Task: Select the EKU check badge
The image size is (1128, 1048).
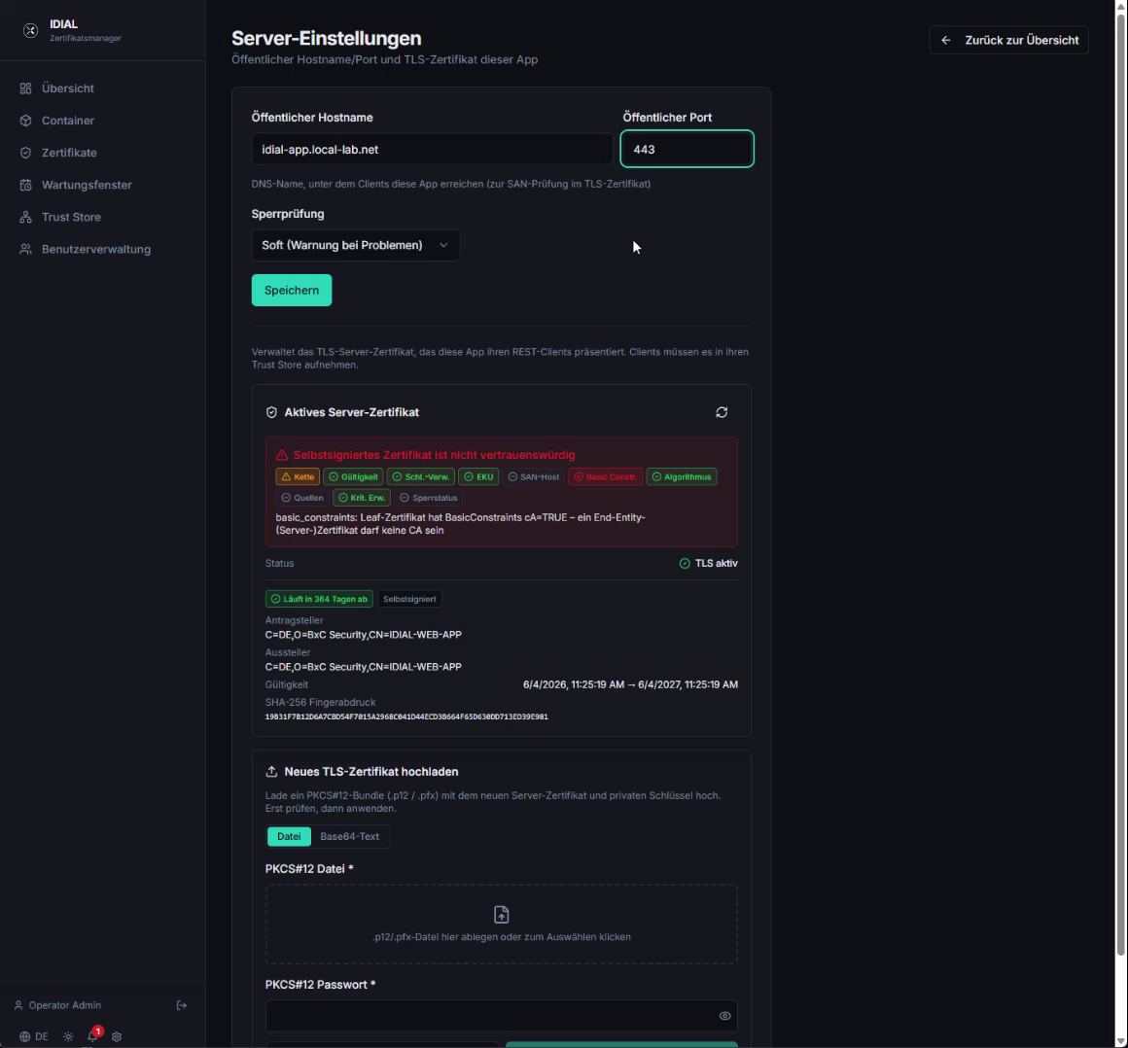Action: tap(478, 477)
